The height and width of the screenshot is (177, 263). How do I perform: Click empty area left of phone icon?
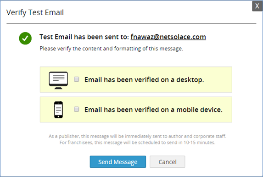47,110
